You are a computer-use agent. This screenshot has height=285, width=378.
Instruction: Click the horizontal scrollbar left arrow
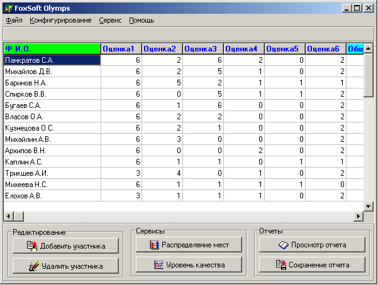click(9, 216)
